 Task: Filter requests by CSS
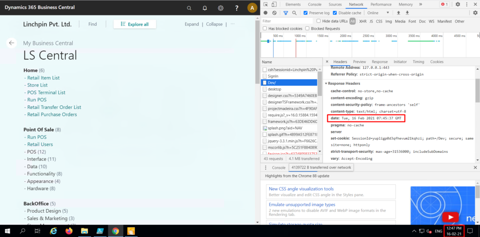[x=379, y=22]
